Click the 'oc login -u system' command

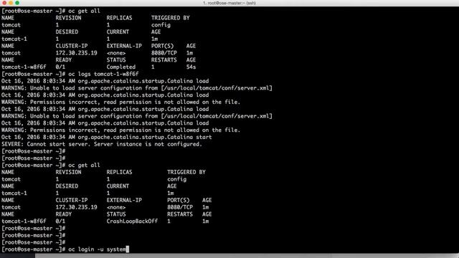pyautogui.click(x=97, y=249)
